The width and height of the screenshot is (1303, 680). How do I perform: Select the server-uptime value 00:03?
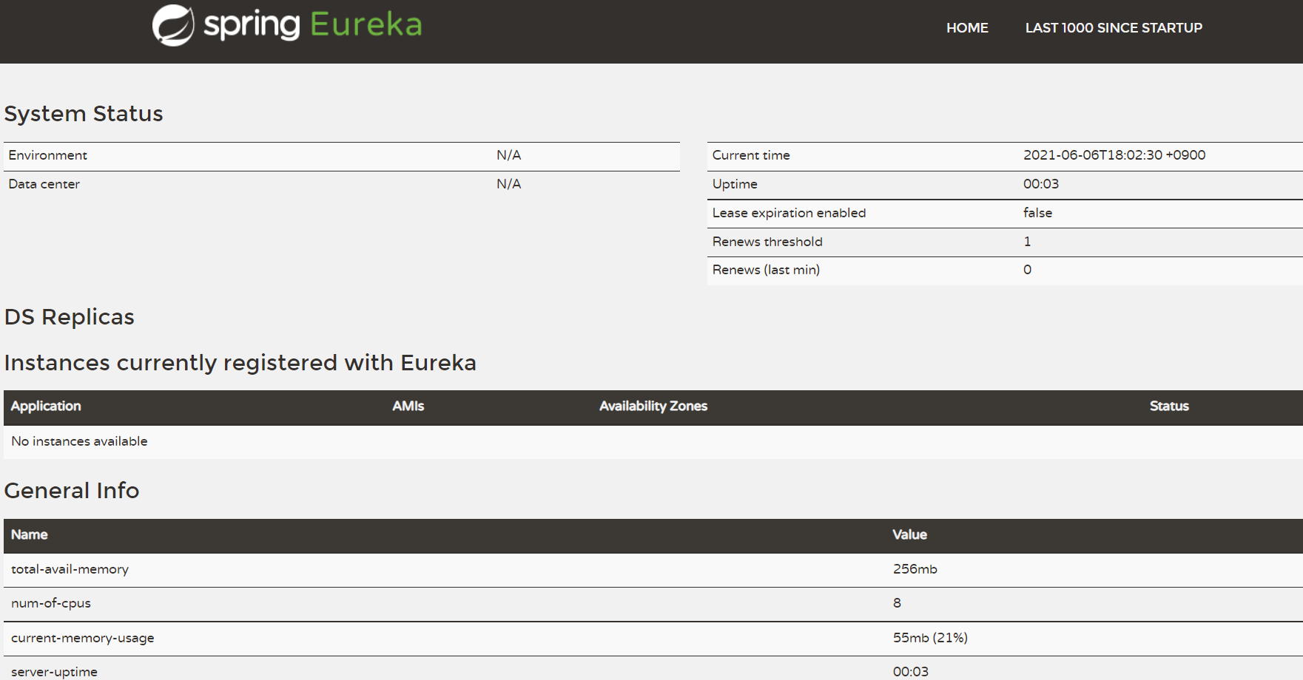pos(911,672)
